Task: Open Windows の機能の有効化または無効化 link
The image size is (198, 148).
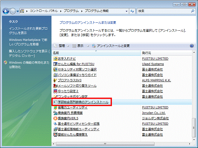Action: tap(29, 65)
